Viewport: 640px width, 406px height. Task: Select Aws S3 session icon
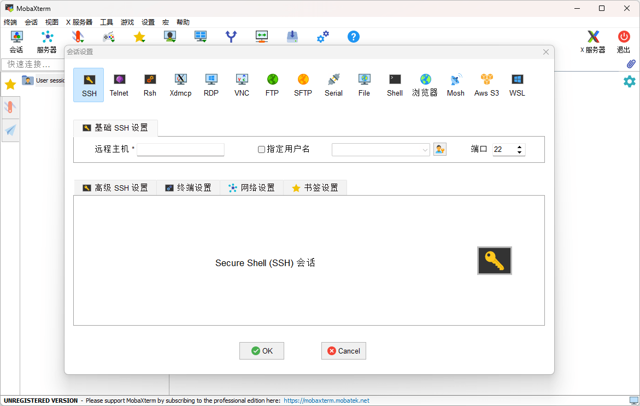click(486, 85)
